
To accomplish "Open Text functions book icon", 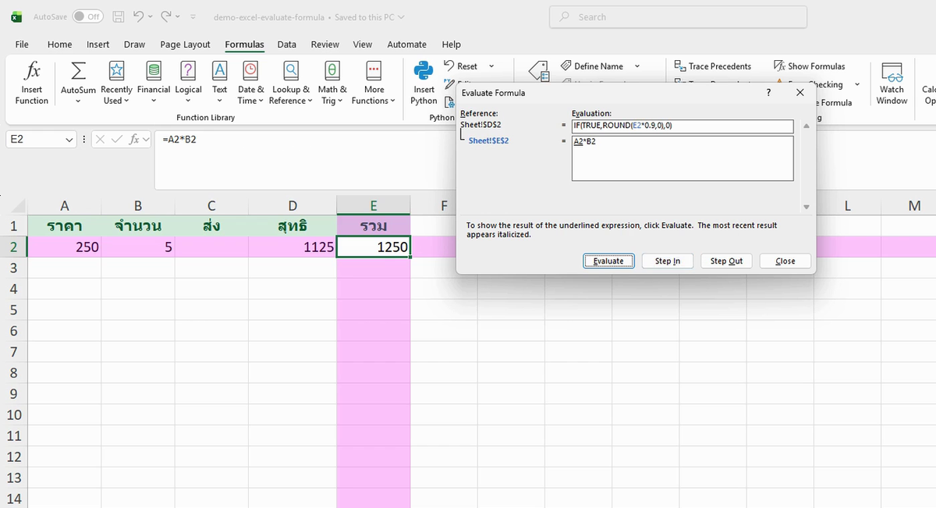I will point(220,71).
